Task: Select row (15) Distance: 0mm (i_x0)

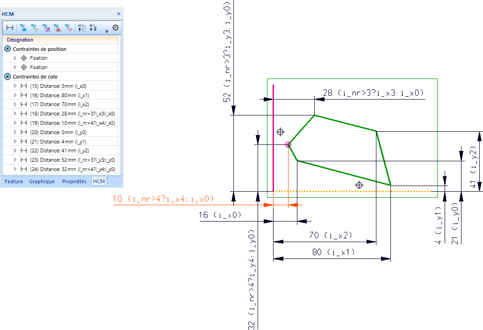Action: [61, 86]
